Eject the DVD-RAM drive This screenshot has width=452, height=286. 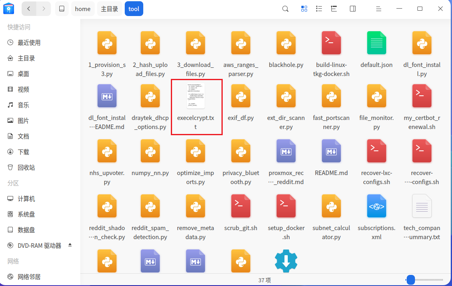tap(70, 245)
